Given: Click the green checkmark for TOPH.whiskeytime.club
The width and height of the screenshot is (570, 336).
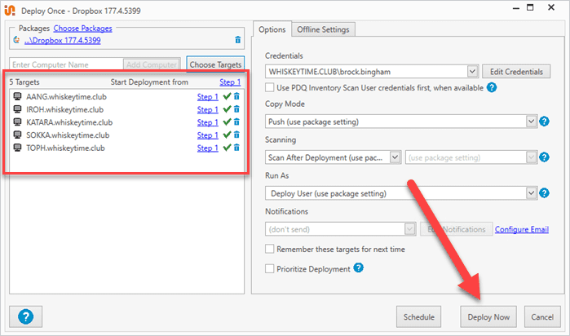Looking at the screenshot, I should click(228, 148).
